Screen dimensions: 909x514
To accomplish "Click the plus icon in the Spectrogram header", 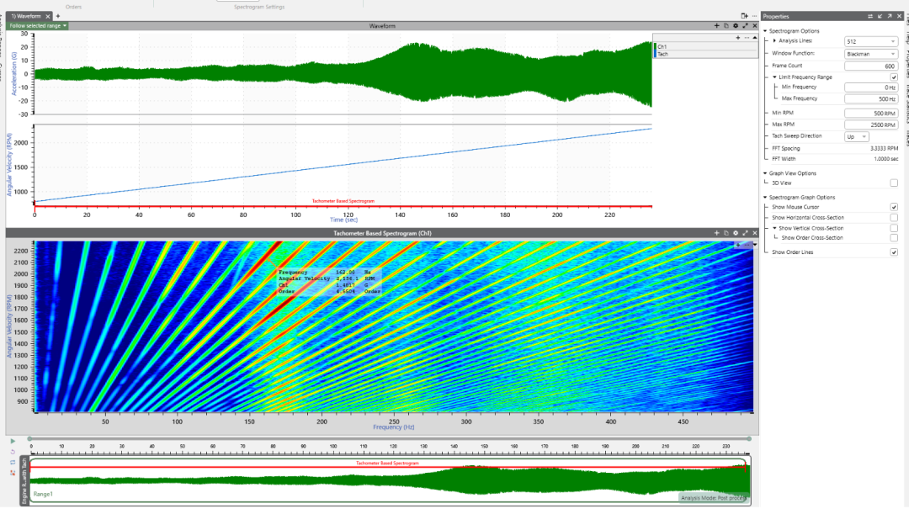I will point(716,233).
